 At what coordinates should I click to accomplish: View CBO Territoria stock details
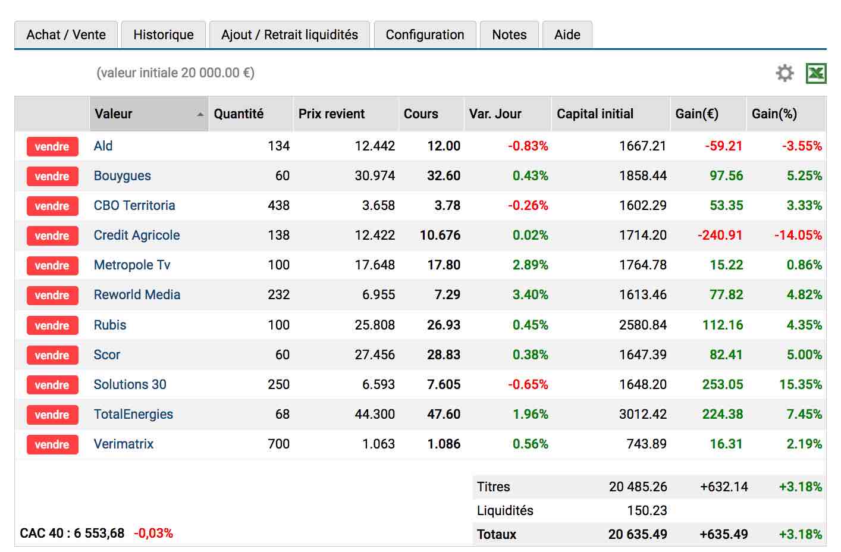[134, 205]
